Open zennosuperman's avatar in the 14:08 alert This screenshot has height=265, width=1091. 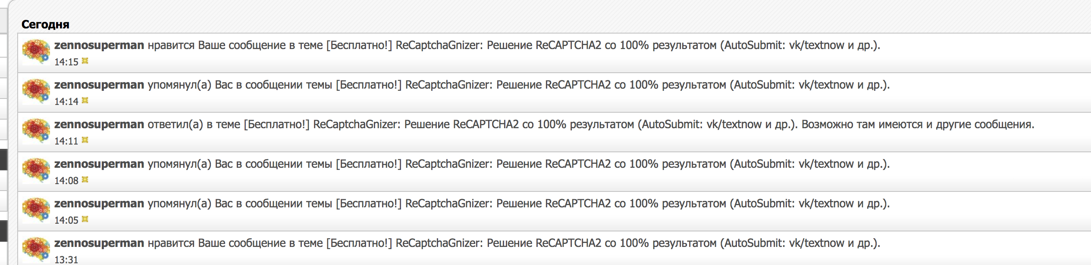36,170
